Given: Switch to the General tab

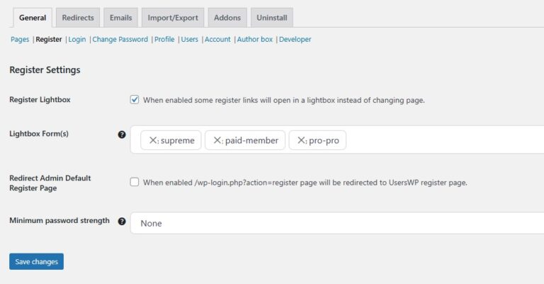Looking at the screenshot, I should click(x=33, y=18).
